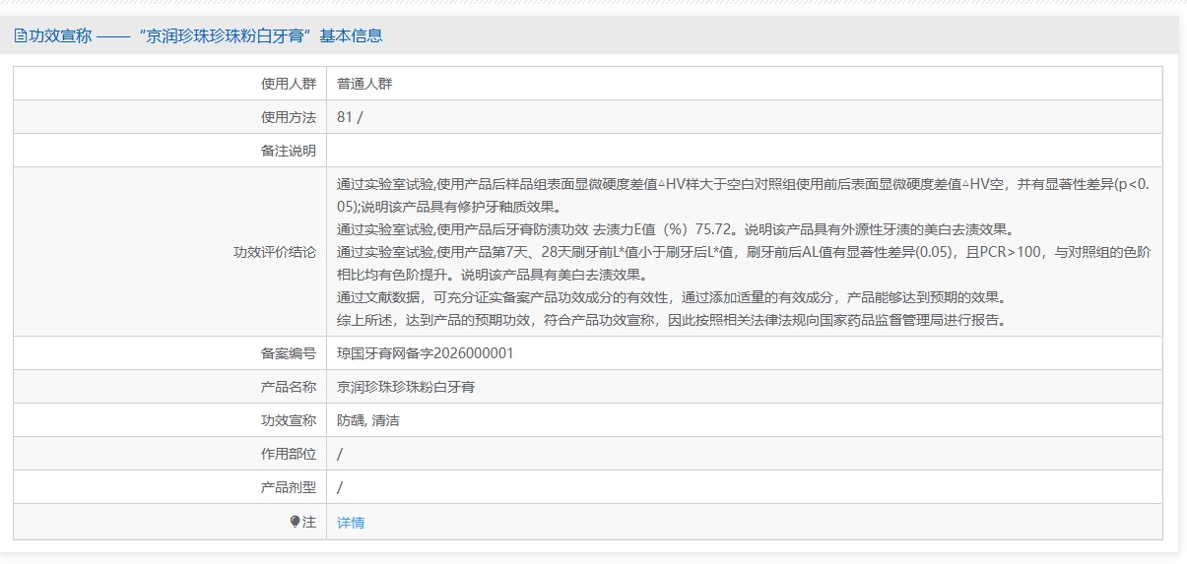The height and width of the screenshot is (564, 1187).
Task: Select the number 琼国牙膏网备字2026000001
Action: [426, 353]
